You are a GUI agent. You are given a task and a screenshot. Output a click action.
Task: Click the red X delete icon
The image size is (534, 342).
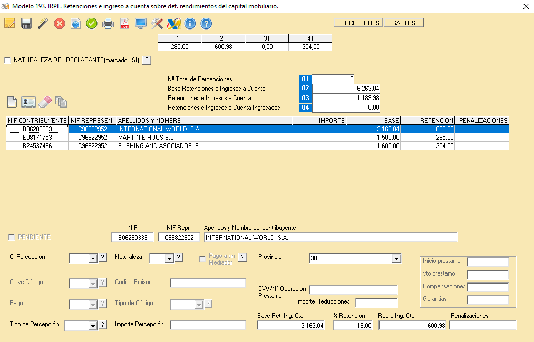pos(59,24)
